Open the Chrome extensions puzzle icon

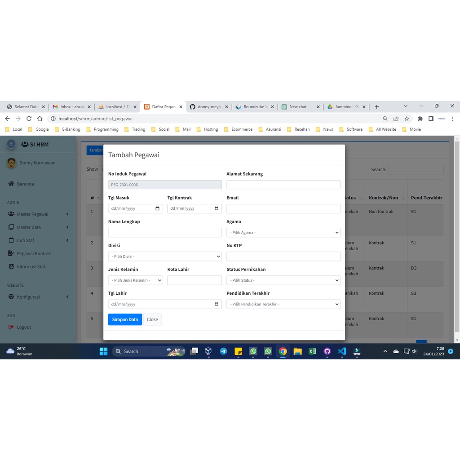pyautogui.click(x=420, y=119)
